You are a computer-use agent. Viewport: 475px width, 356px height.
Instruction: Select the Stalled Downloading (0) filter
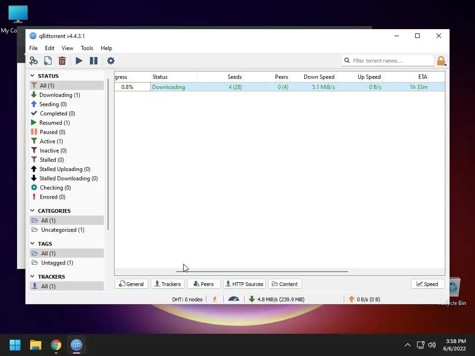(x=67, y=178)
